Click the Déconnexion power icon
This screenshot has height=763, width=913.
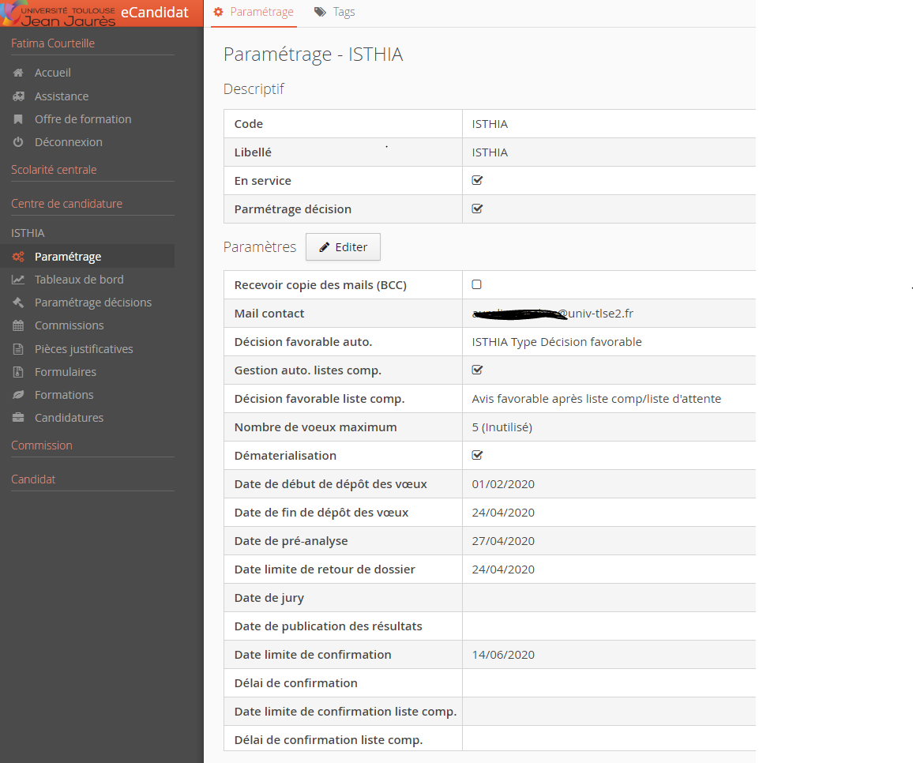tap(18, 142)
